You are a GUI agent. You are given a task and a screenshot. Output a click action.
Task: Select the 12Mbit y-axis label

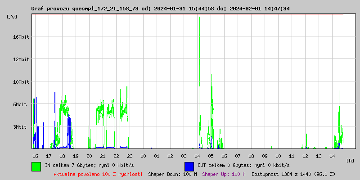tap(21, 59)
